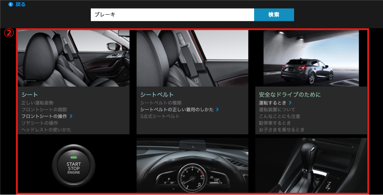This screenshot has width=383, height=195.
Task: Open the 正しい運転姿勢 link
Action: tap(38, 103)
